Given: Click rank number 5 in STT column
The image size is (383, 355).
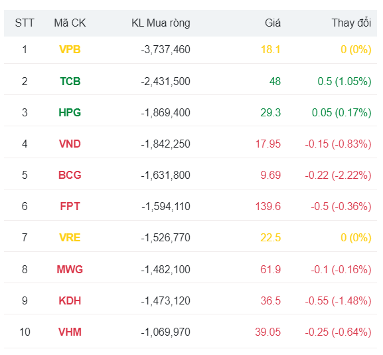Looking at the screenshot, I should coord(25,176).
